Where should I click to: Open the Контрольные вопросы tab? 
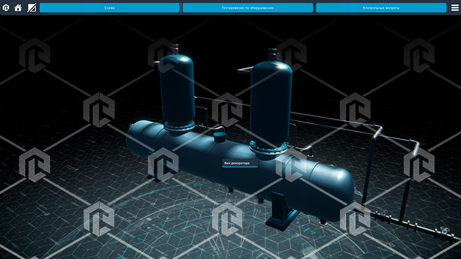(381, 8)
